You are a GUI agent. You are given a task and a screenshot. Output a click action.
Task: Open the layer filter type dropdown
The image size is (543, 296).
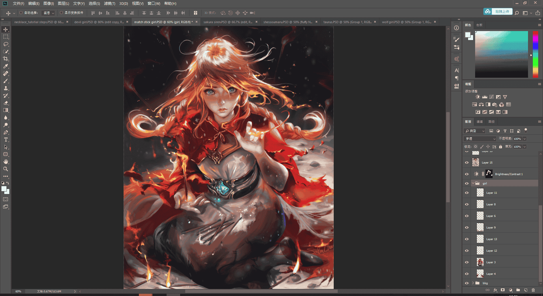click(x=475, y=131)
